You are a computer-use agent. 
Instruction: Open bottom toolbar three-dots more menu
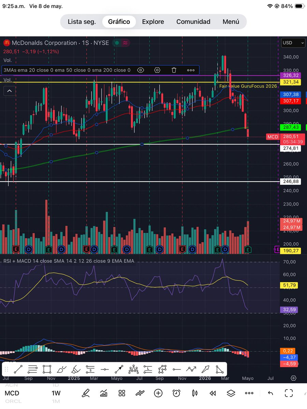[x=249, y=393]
